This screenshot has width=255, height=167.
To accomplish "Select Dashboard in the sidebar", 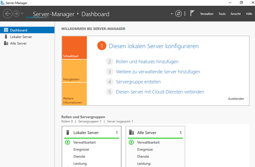I will click(x=27, y=30).
